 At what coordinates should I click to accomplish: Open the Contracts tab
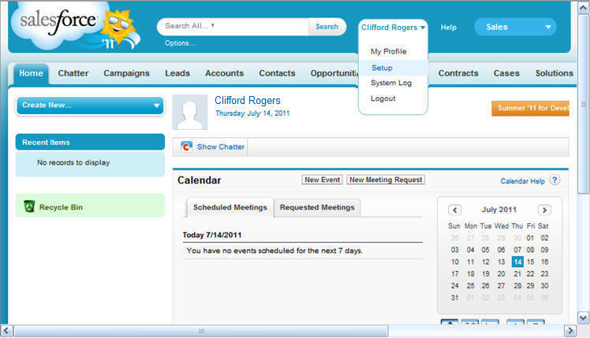coord(458,73)
